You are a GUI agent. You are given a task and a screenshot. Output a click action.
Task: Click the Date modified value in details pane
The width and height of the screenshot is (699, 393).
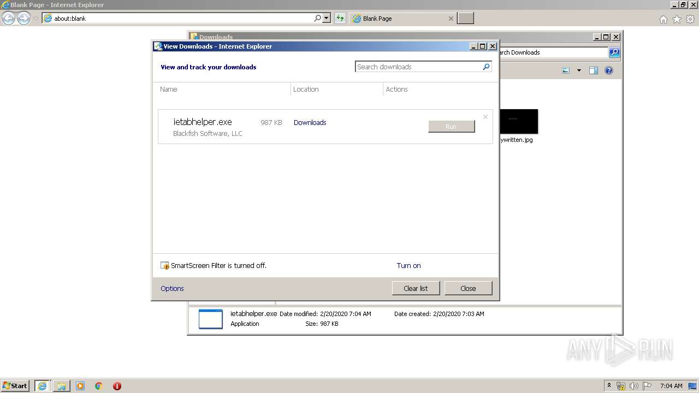(345, 314)
